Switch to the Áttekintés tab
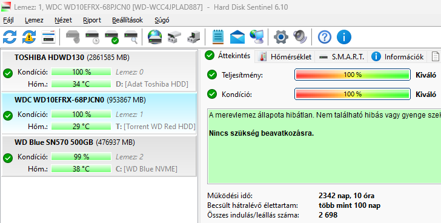The width and height of the screenshot is (441, 223). (x=228, y=56)
